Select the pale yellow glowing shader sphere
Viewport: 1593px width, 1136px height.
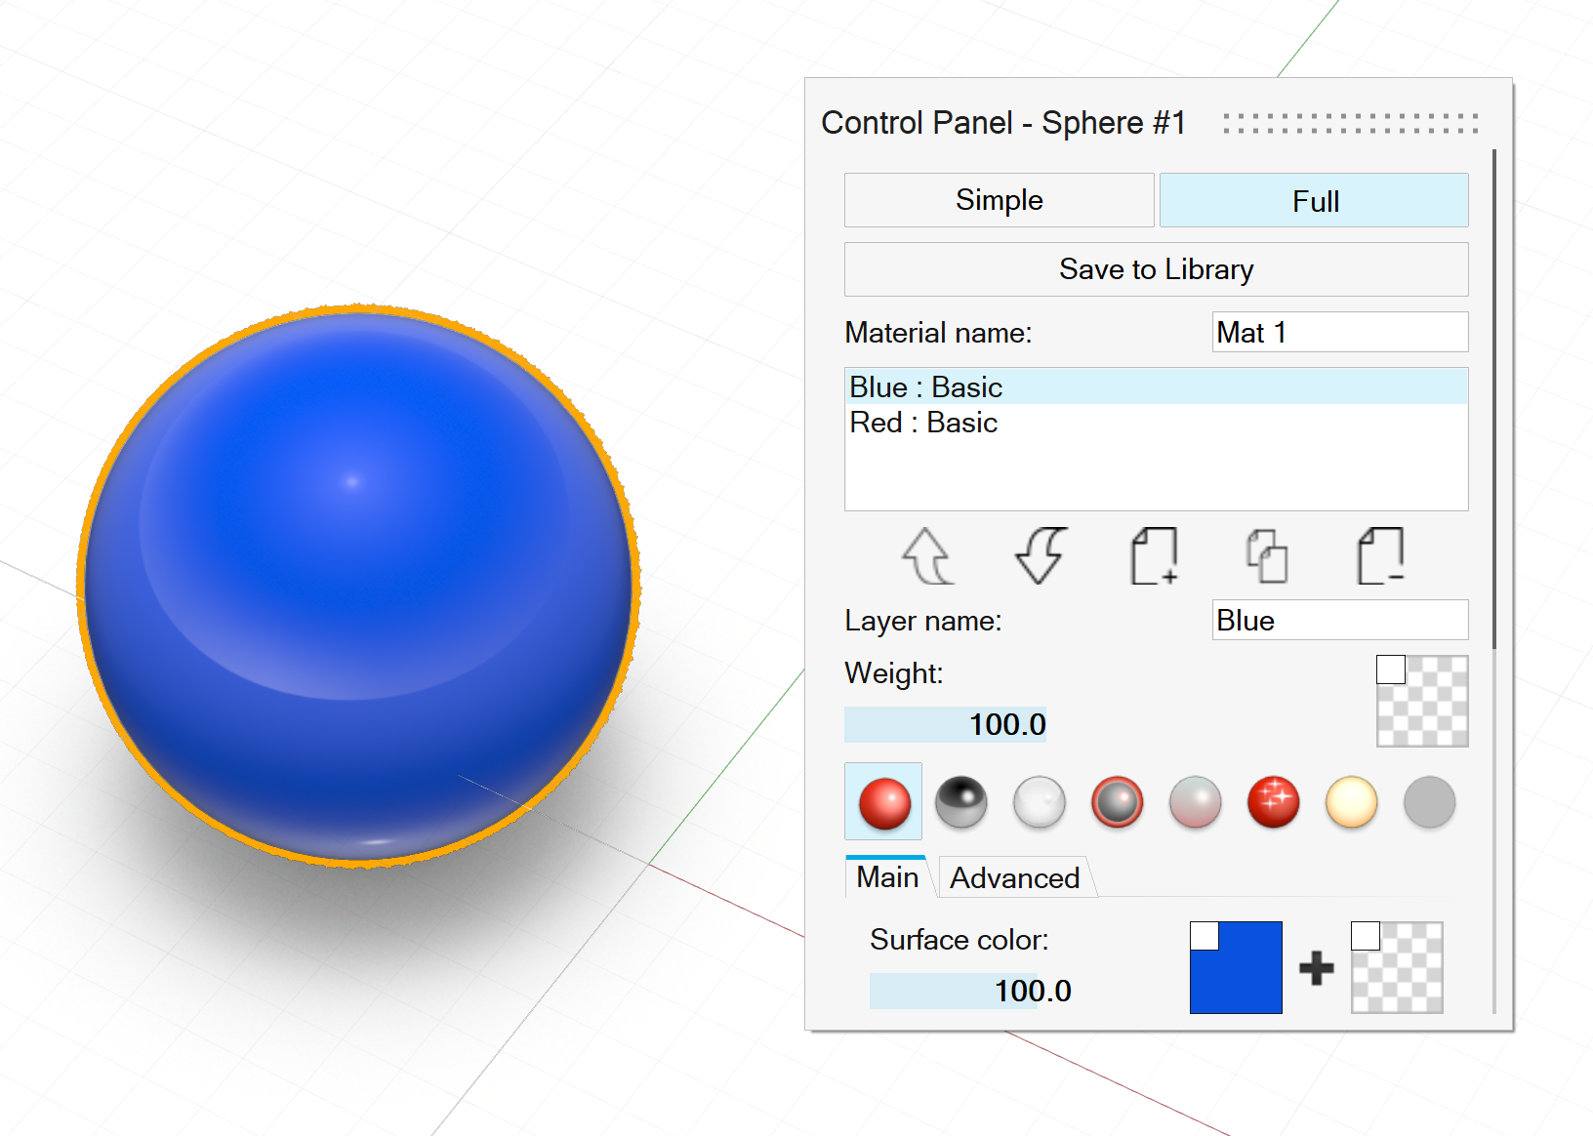pos(1351,802)
